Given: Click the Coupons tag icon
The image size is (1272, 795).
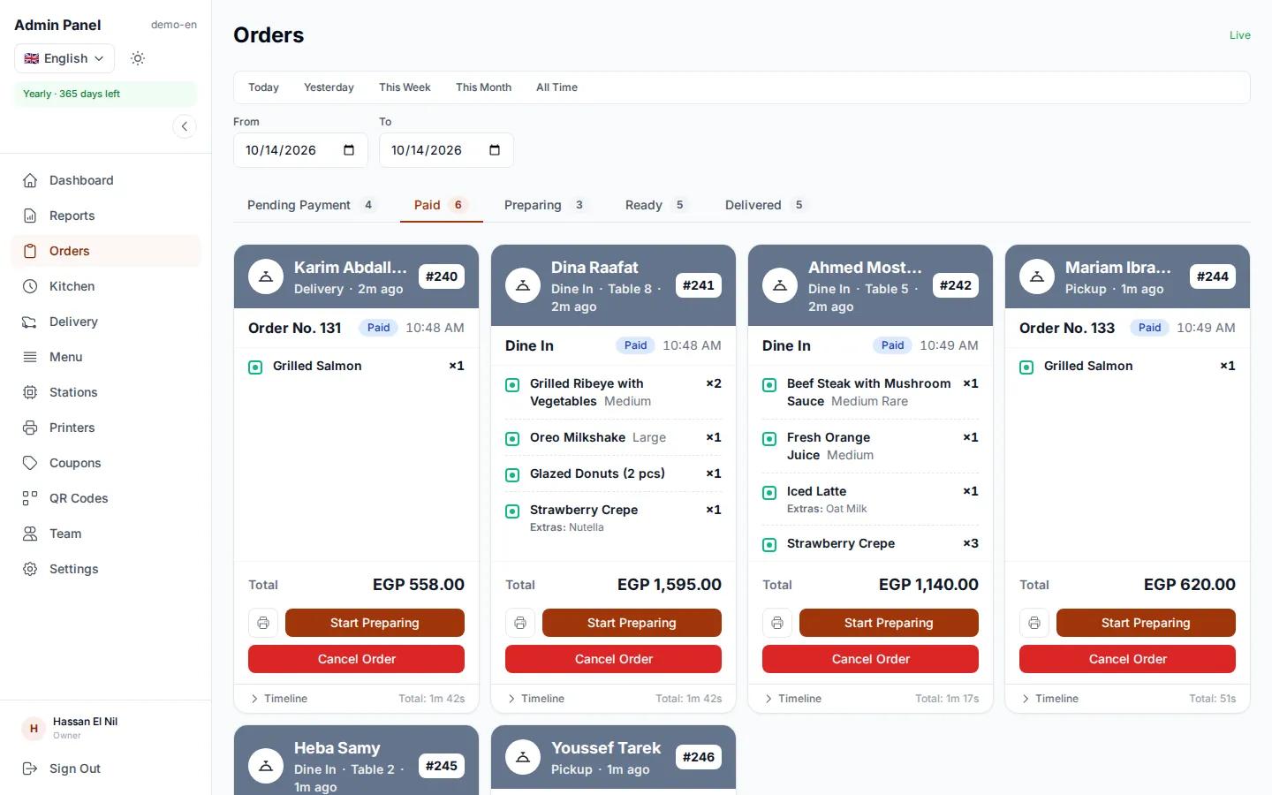Looking at the screenshot, I should 30,463.
